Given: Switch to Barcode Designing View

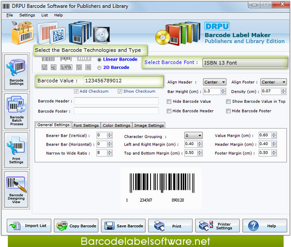Looking at the screenshot, I should [16, 189].
